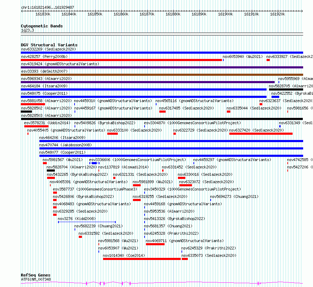Open nsv5681357 (Chuang2021) label
The image size is (313, 287).
pyautogui.click(x=168, y=226)
